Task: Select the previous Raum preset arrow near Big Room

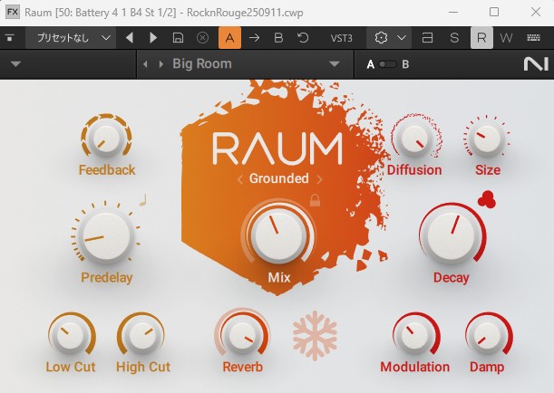Action: coord(145,64)
